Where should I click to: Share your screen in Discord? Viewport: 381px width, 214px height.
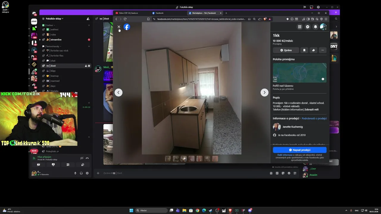53,165
